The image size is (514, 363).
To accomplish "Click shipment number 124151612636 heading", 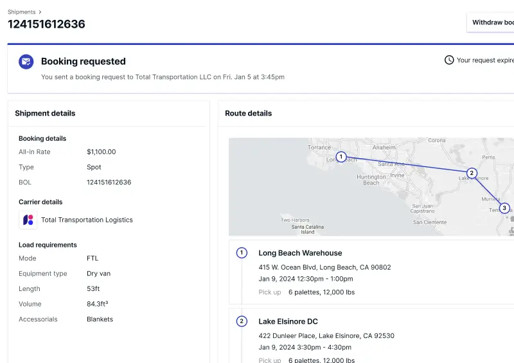I will pos(46,24).
